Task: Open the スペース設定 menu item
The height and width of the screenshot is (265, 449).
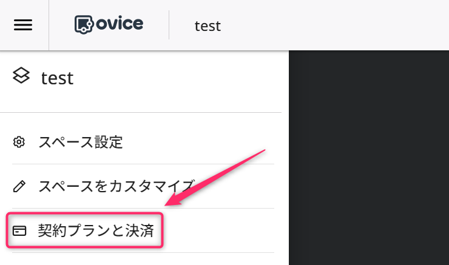Action: (143, 143)
